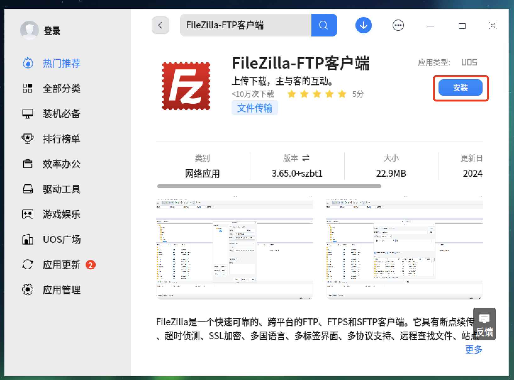The image size is (514, 380).
Task: Click the 应用管理 gear icon
Action: [x=28, y=290]
